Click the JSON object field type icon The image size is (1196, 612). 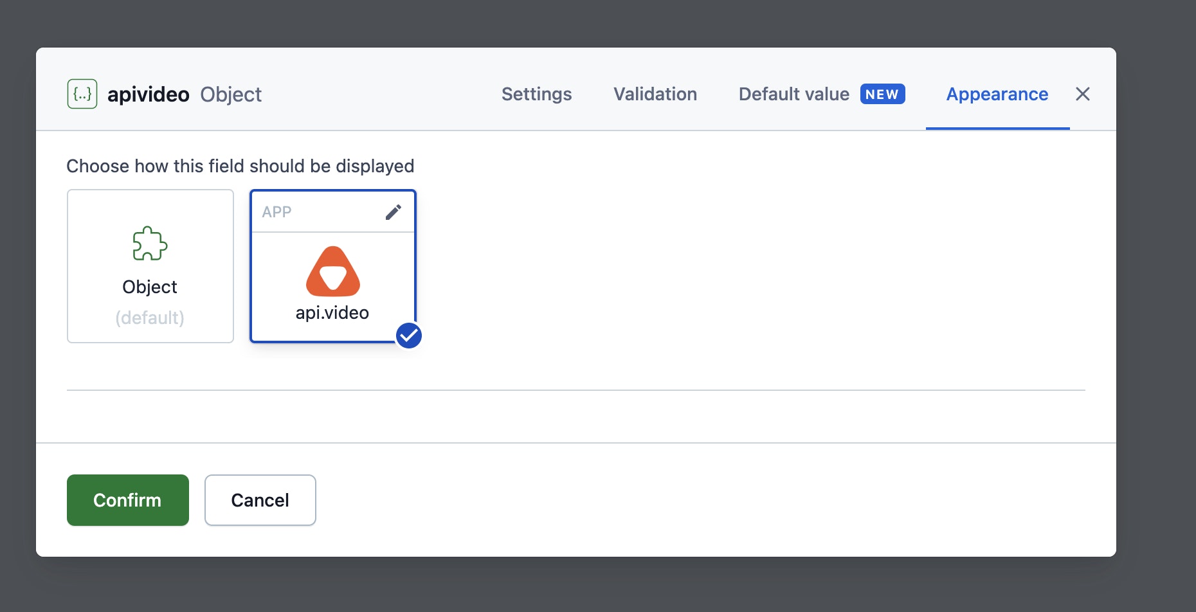click(82, 94)
